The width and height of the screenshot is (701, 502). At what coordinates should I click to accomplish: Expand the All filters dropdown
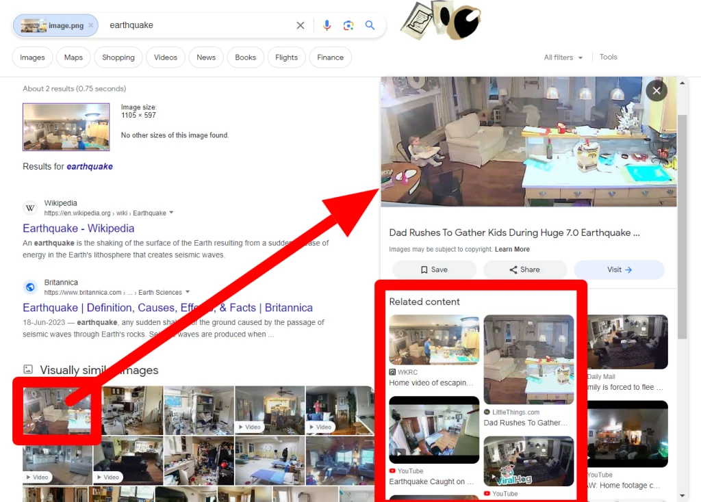pyautogui.click(x=563, y=57)
